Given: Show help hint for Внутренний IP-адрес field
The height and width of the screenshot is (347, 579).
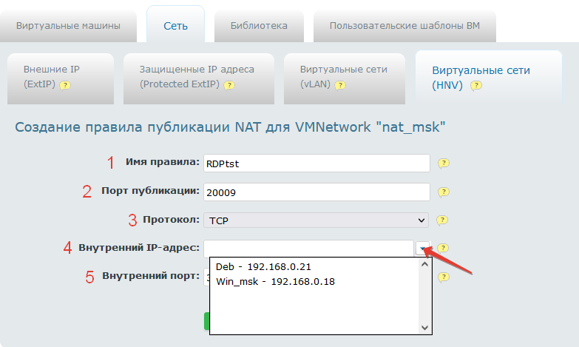Looking at the screenshot, I should pos(443,249).
